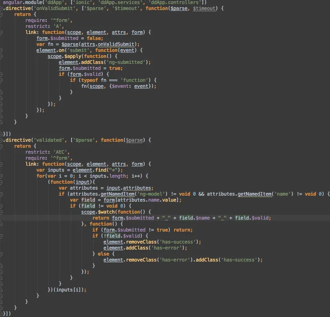The width and height of the screenshot is (330, 317).
Task: Click the $watch method name
Action: tap(106, 212)
